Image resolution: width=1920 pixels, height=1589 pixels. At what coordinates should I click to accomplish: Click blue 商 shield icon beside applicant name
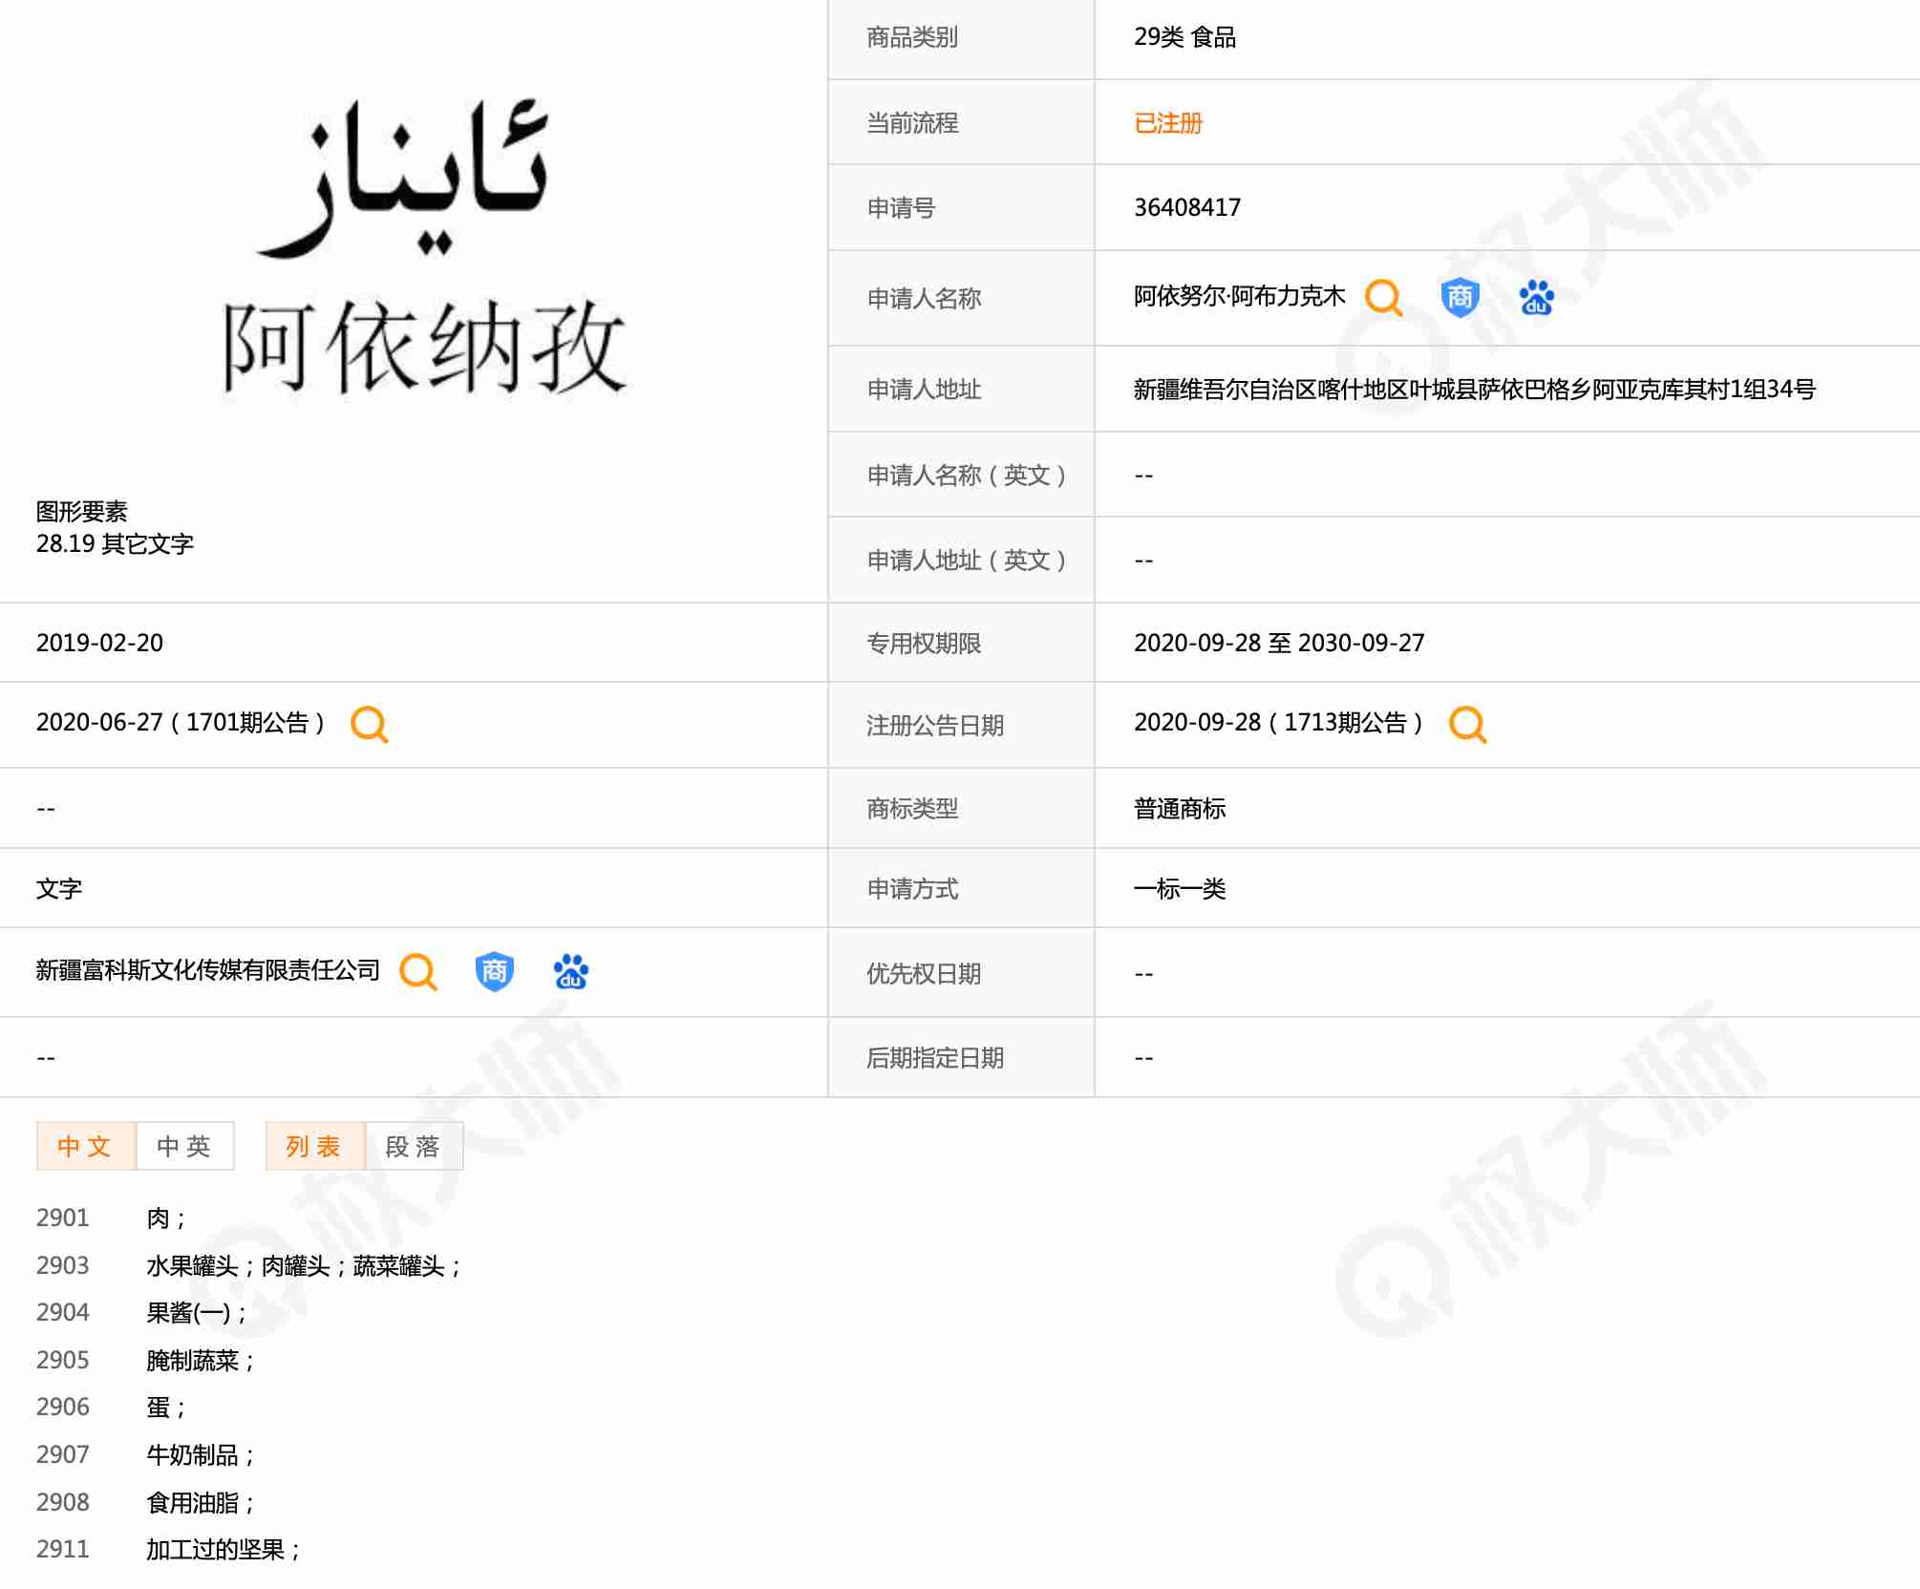tap(1460, 298)
